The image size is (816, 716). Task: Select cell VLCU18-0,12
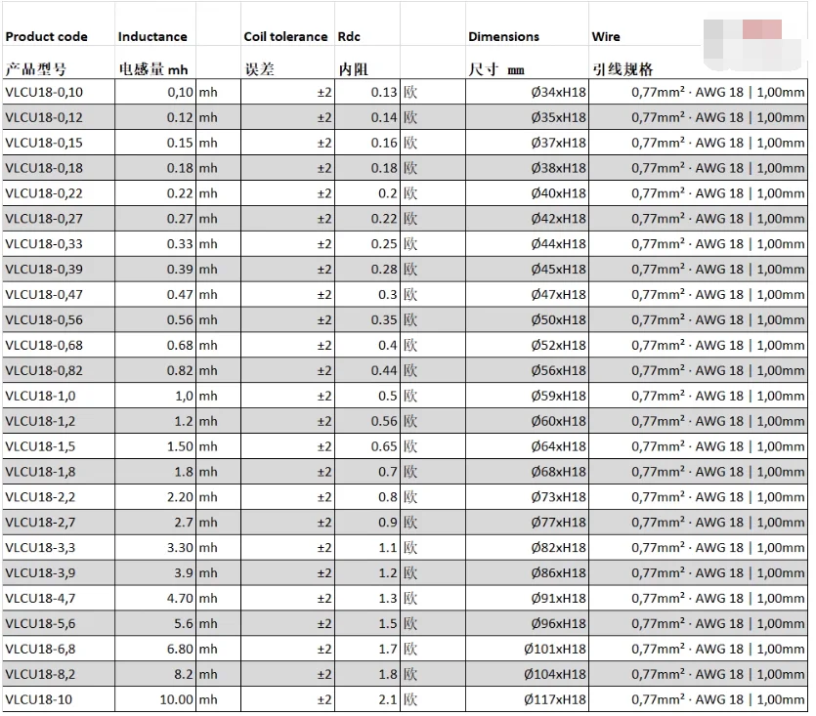pos(59,117)
